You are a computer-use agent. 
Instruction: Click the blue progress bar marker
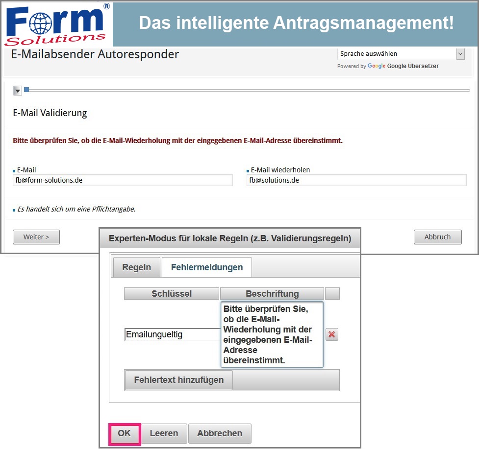pos(26,90)
